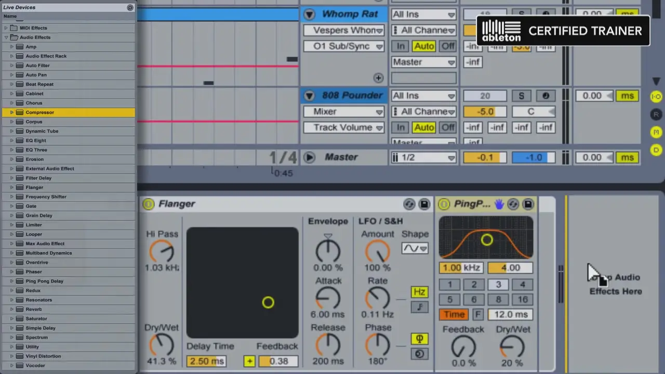Open the Mixer device chooser dropdown

click(344, 112)
